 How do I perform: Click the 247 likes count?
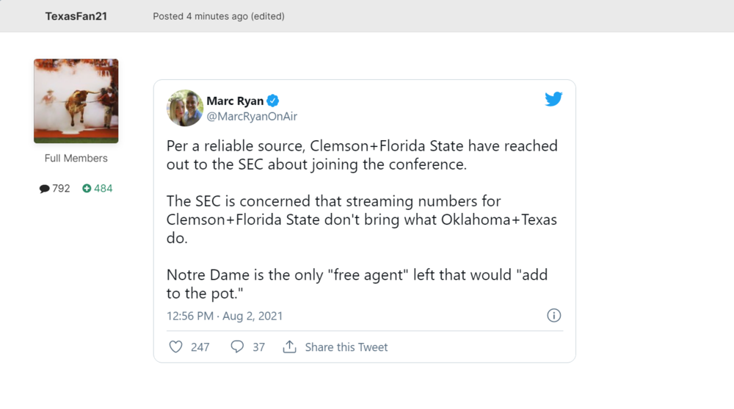click(x=200, y=347)
